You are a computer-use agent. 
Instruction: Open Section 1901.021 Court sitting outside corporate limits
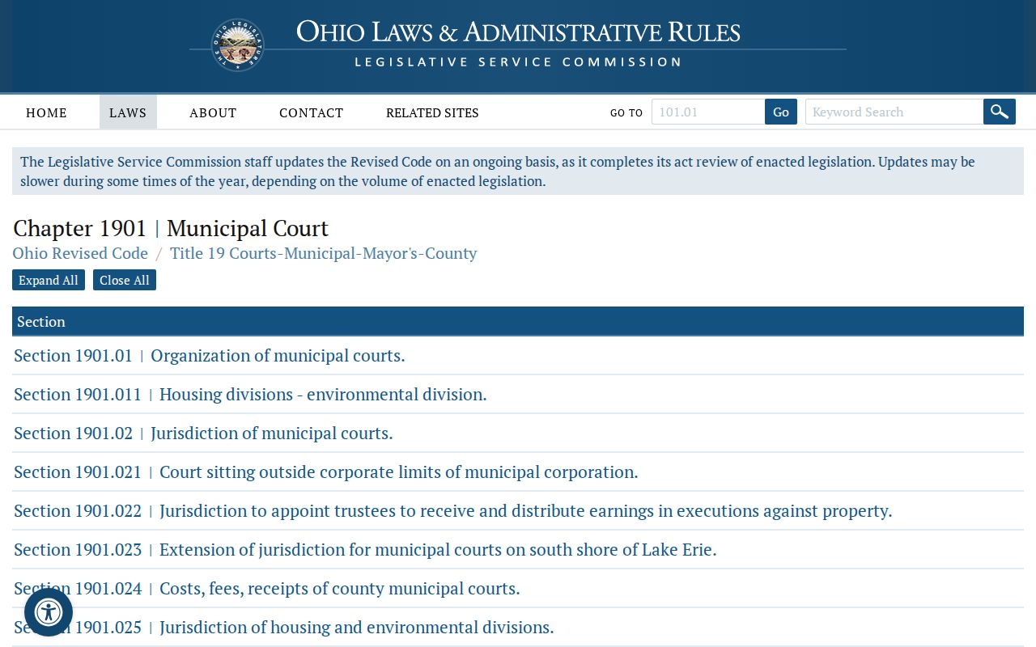pos(326,472)
